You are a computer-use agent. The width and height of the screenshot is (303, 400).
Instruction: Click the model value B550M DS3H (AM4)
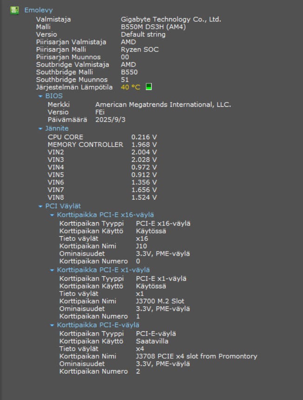point(153,27)
